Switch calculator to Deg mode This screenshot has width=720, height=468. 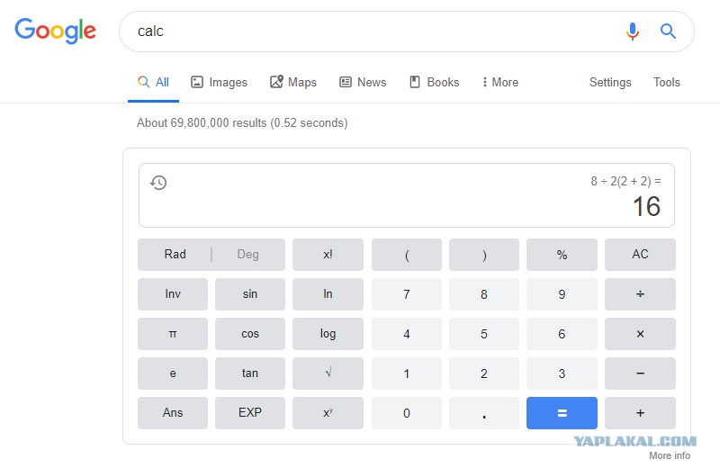pyautogui.click(x=248, y=255)
